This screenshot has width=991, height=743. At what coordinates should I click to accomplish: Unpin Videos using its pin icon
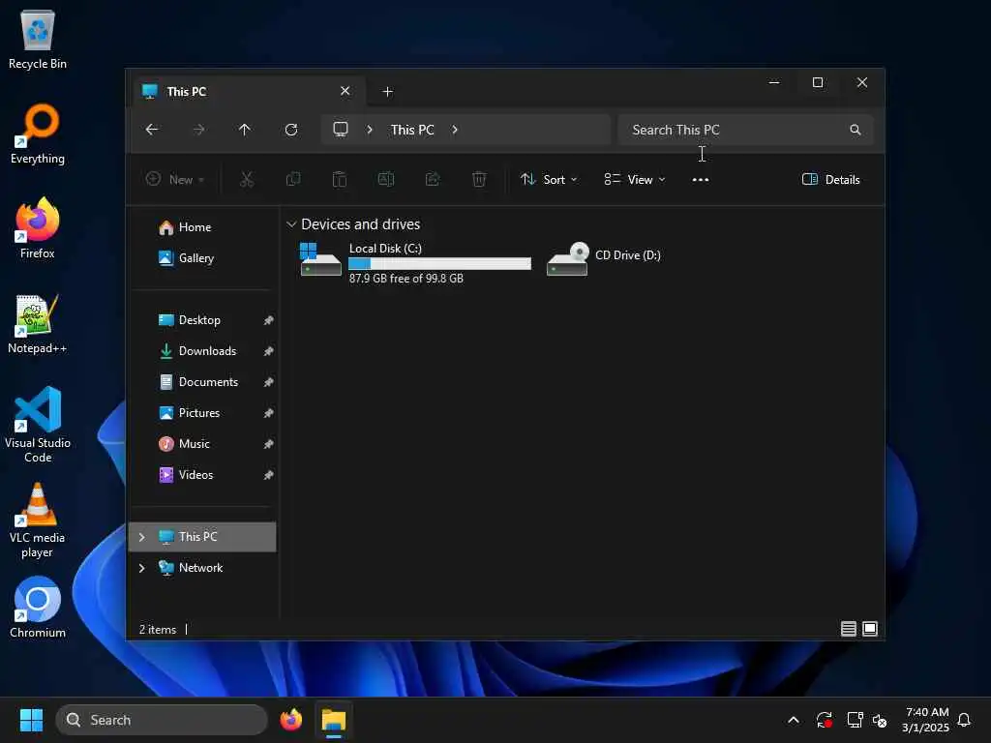269,475
